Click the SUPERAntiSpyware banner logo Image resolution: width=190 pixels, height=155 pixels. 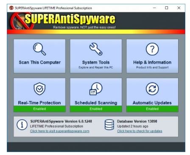(63, 21)
